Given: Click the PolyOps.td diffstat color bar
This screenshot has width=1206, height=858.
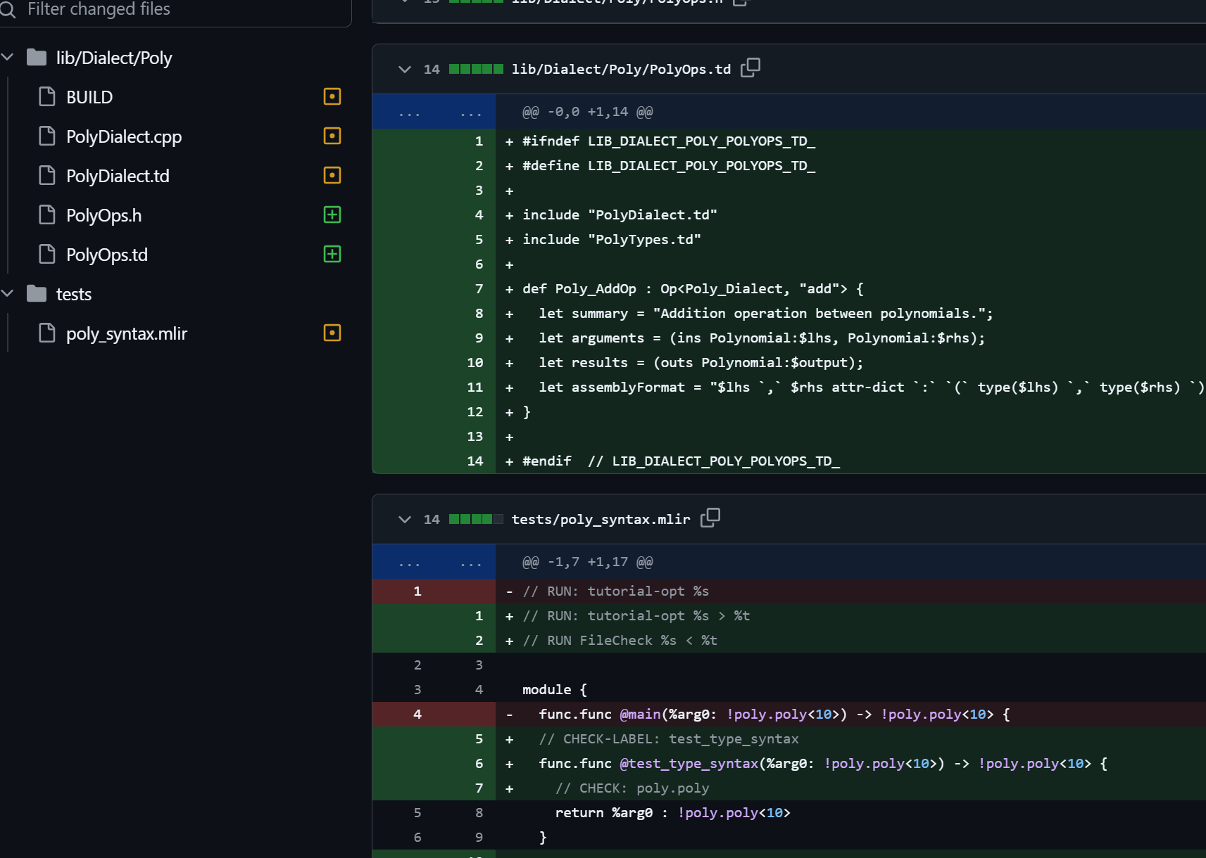Looking at the screenshot, I should pyautogui.click(x=476, y=69).
